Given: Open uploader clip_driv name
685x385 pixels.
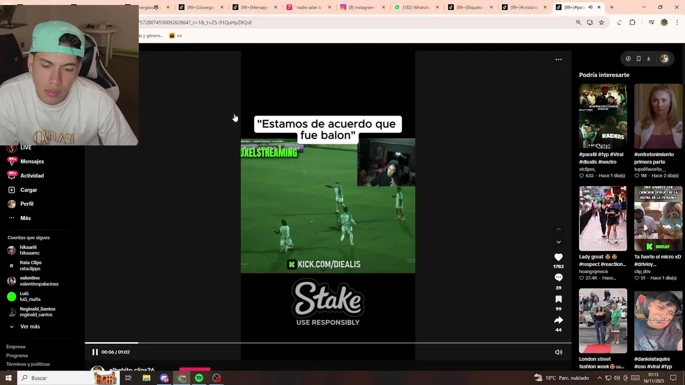Looking at the screenshot, I should pyautogui.click(x=643, y=272).
